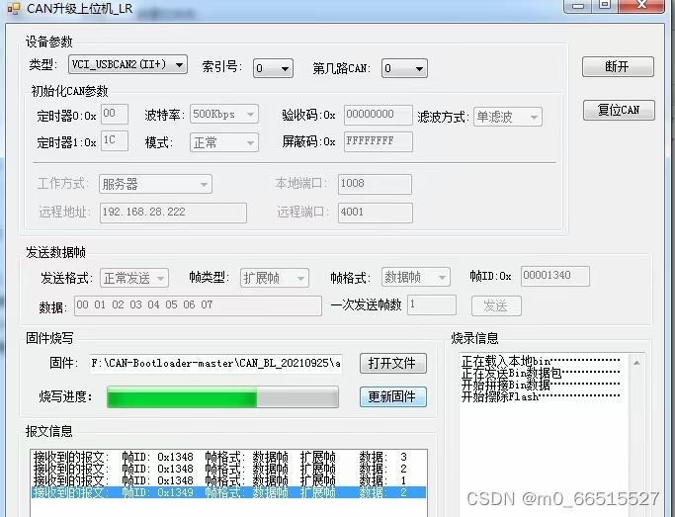Open the 第几路CAN dropdown

[404, 68]
